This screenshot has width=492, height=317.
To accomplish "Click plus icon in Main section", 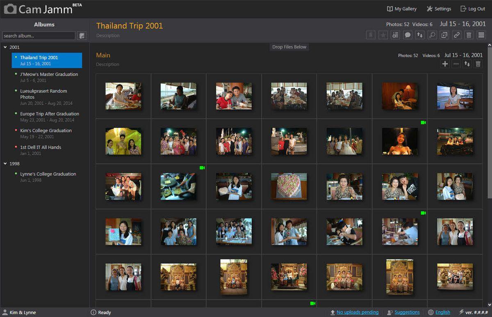I will [x=445, y=64].
